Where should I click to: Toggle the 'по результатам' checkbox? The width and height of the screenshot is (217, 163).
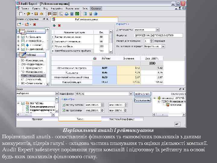click(64, 105)
